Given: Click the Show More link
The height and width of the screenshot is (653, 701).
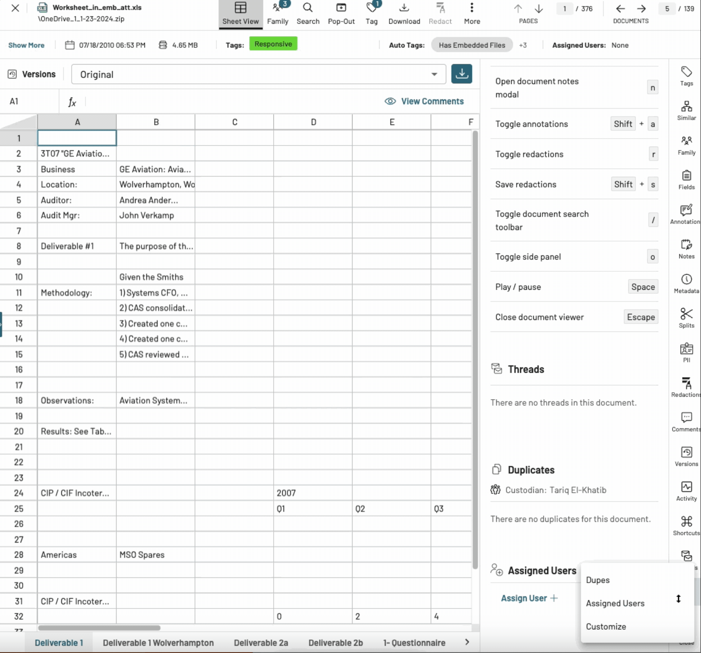Looking at the screenshot, I should point(26,45).
